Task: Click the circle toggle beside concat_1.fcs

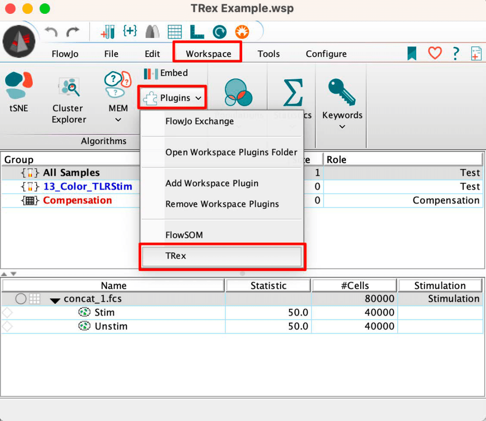Action: tap(20, 299)
